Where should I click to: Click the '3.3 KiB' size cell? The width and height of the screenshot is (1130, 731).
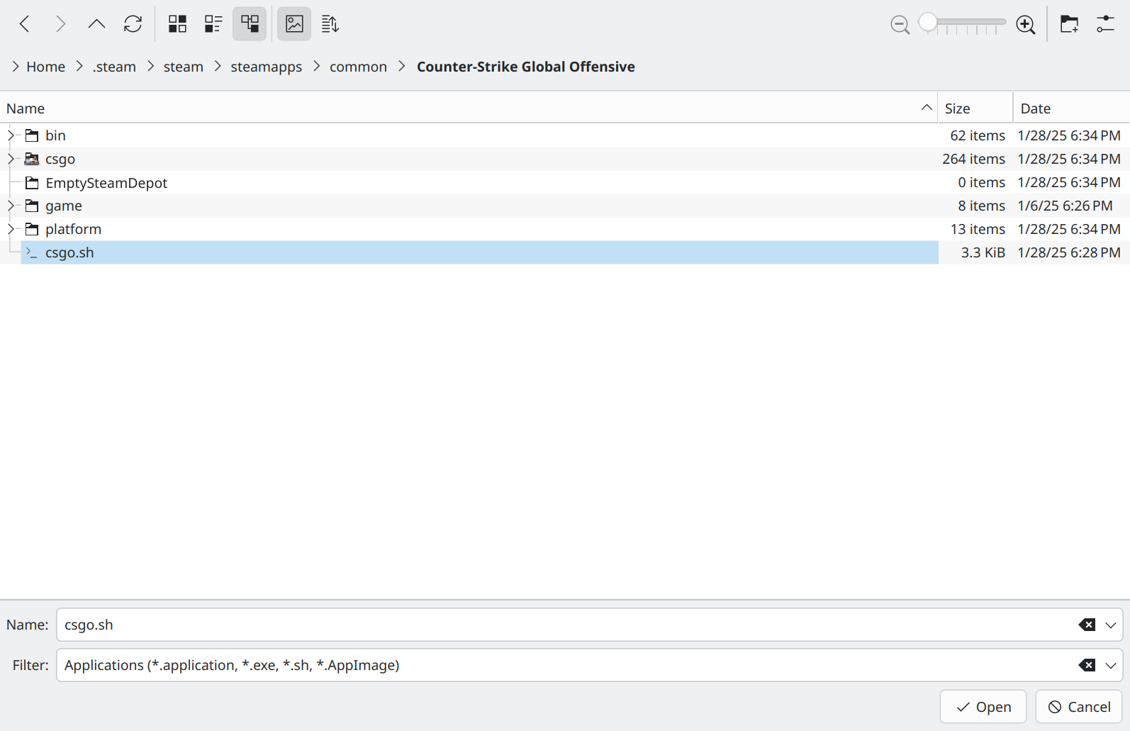(983, 252)
